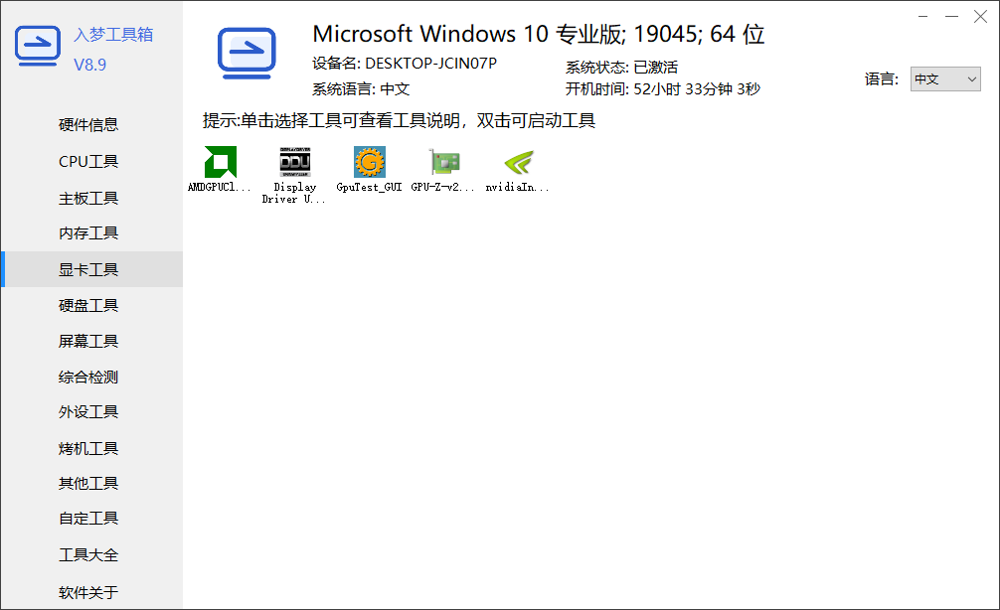The height and width of the screenshot is (610, 1000).
Task: Go to 内存工具 category
Action: [88, 233]
